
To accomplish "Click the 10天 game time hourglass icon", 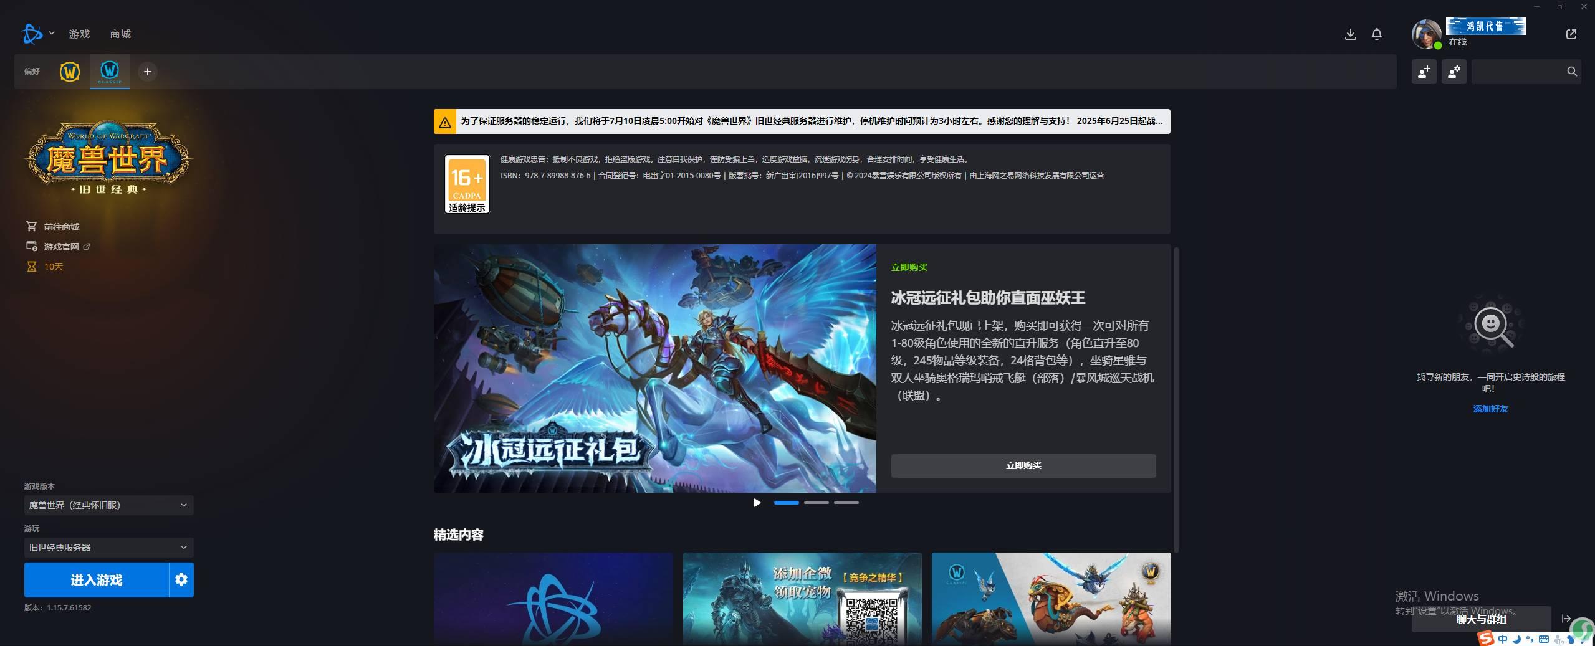I will click(31, 267).
